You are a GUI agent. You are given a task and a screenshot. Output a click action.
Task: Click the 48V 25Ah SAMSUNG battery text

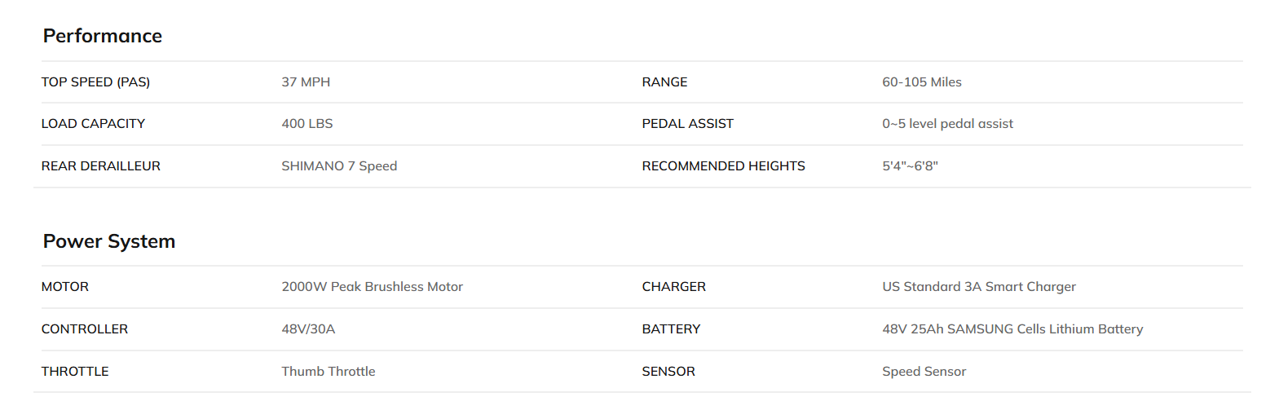click(1012, 329)
